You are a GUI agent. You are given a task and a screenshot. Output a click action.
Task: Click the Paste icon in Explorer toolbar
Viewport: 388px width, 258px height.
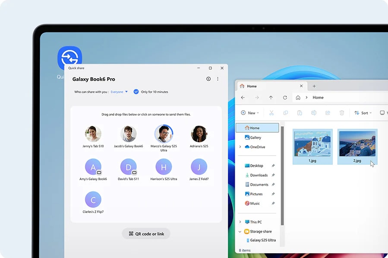point(300,113)
